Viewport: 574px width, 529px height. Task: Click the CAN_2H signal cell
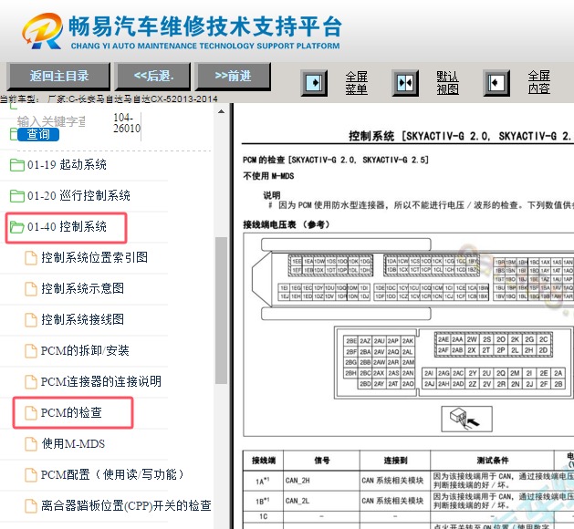[321, 481]
